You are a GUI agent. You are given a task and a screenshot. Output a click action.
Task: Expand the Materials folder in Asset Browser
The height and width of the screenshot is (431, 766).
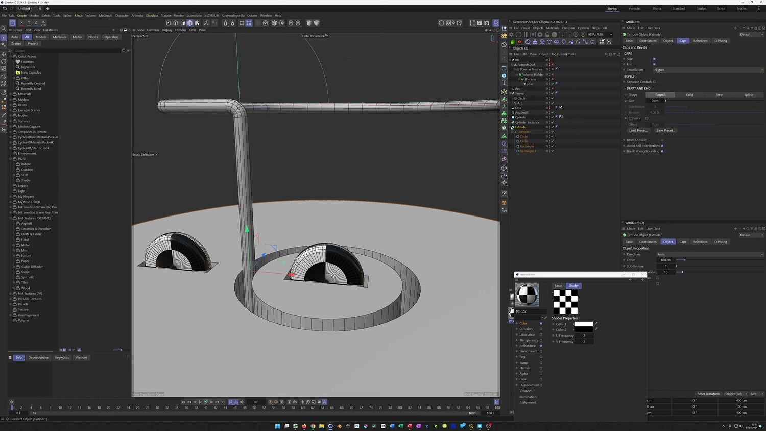pyautogui.click(x=11, y=94)
